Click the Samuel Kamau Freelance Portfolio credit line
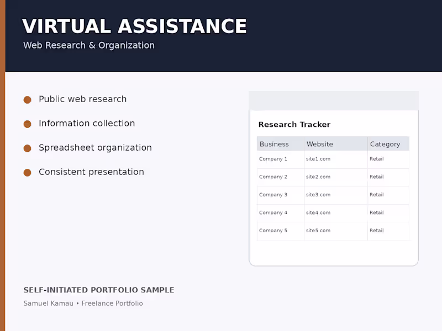Viewport: 442px width, 331px height. pos(83,303)
